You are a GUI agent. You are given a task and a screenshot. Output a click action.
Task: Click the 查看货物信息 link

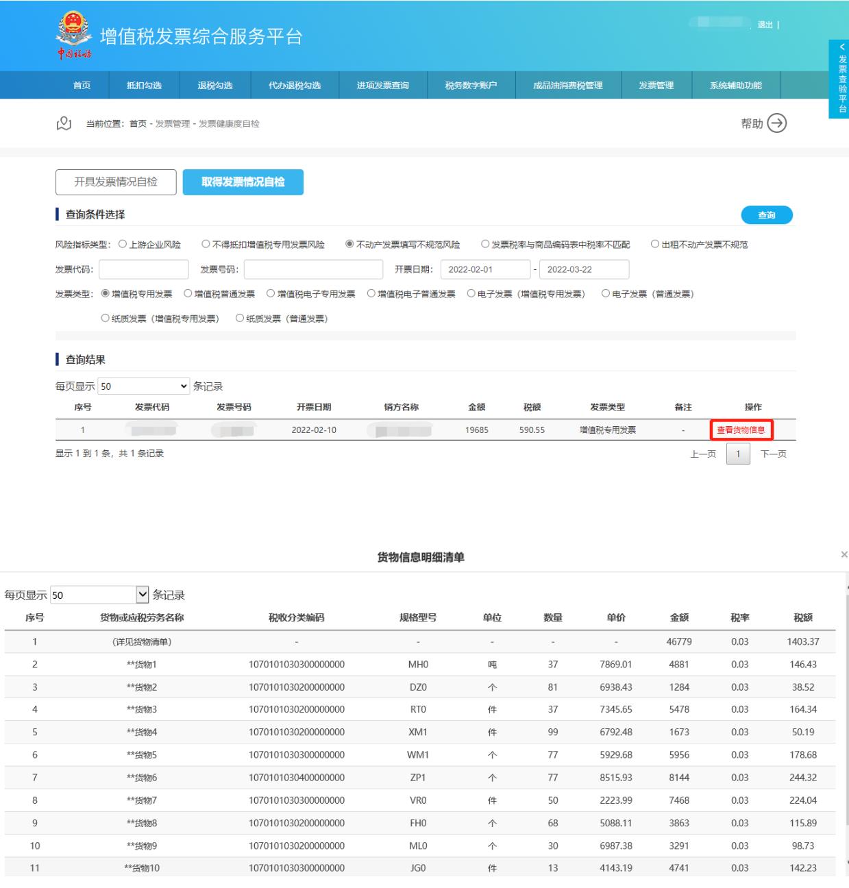(741, 430)
